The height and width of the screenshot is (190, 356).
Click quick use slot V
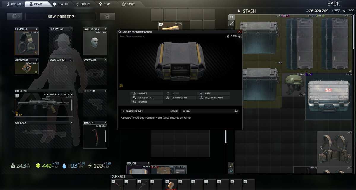pyautogui.click(x=117, y=184)
